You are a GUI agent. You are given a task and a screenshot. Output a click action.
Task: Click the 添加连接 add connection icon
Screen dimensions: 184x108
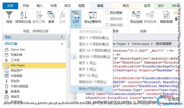pos(136,15)
